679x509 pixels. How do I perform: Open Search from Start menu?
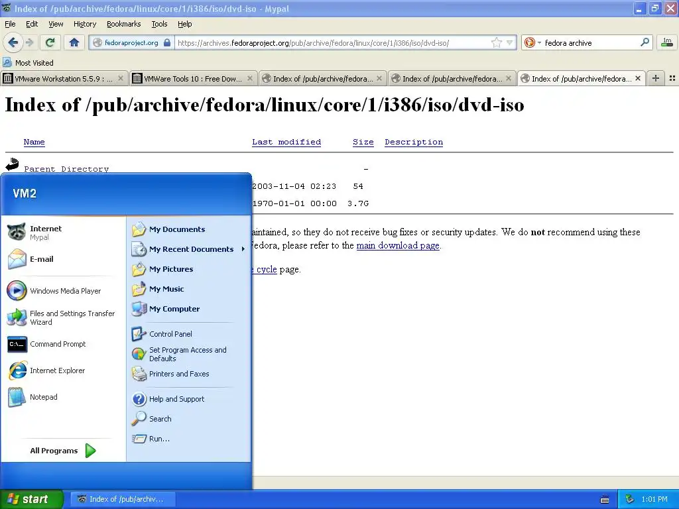(189, 419)
